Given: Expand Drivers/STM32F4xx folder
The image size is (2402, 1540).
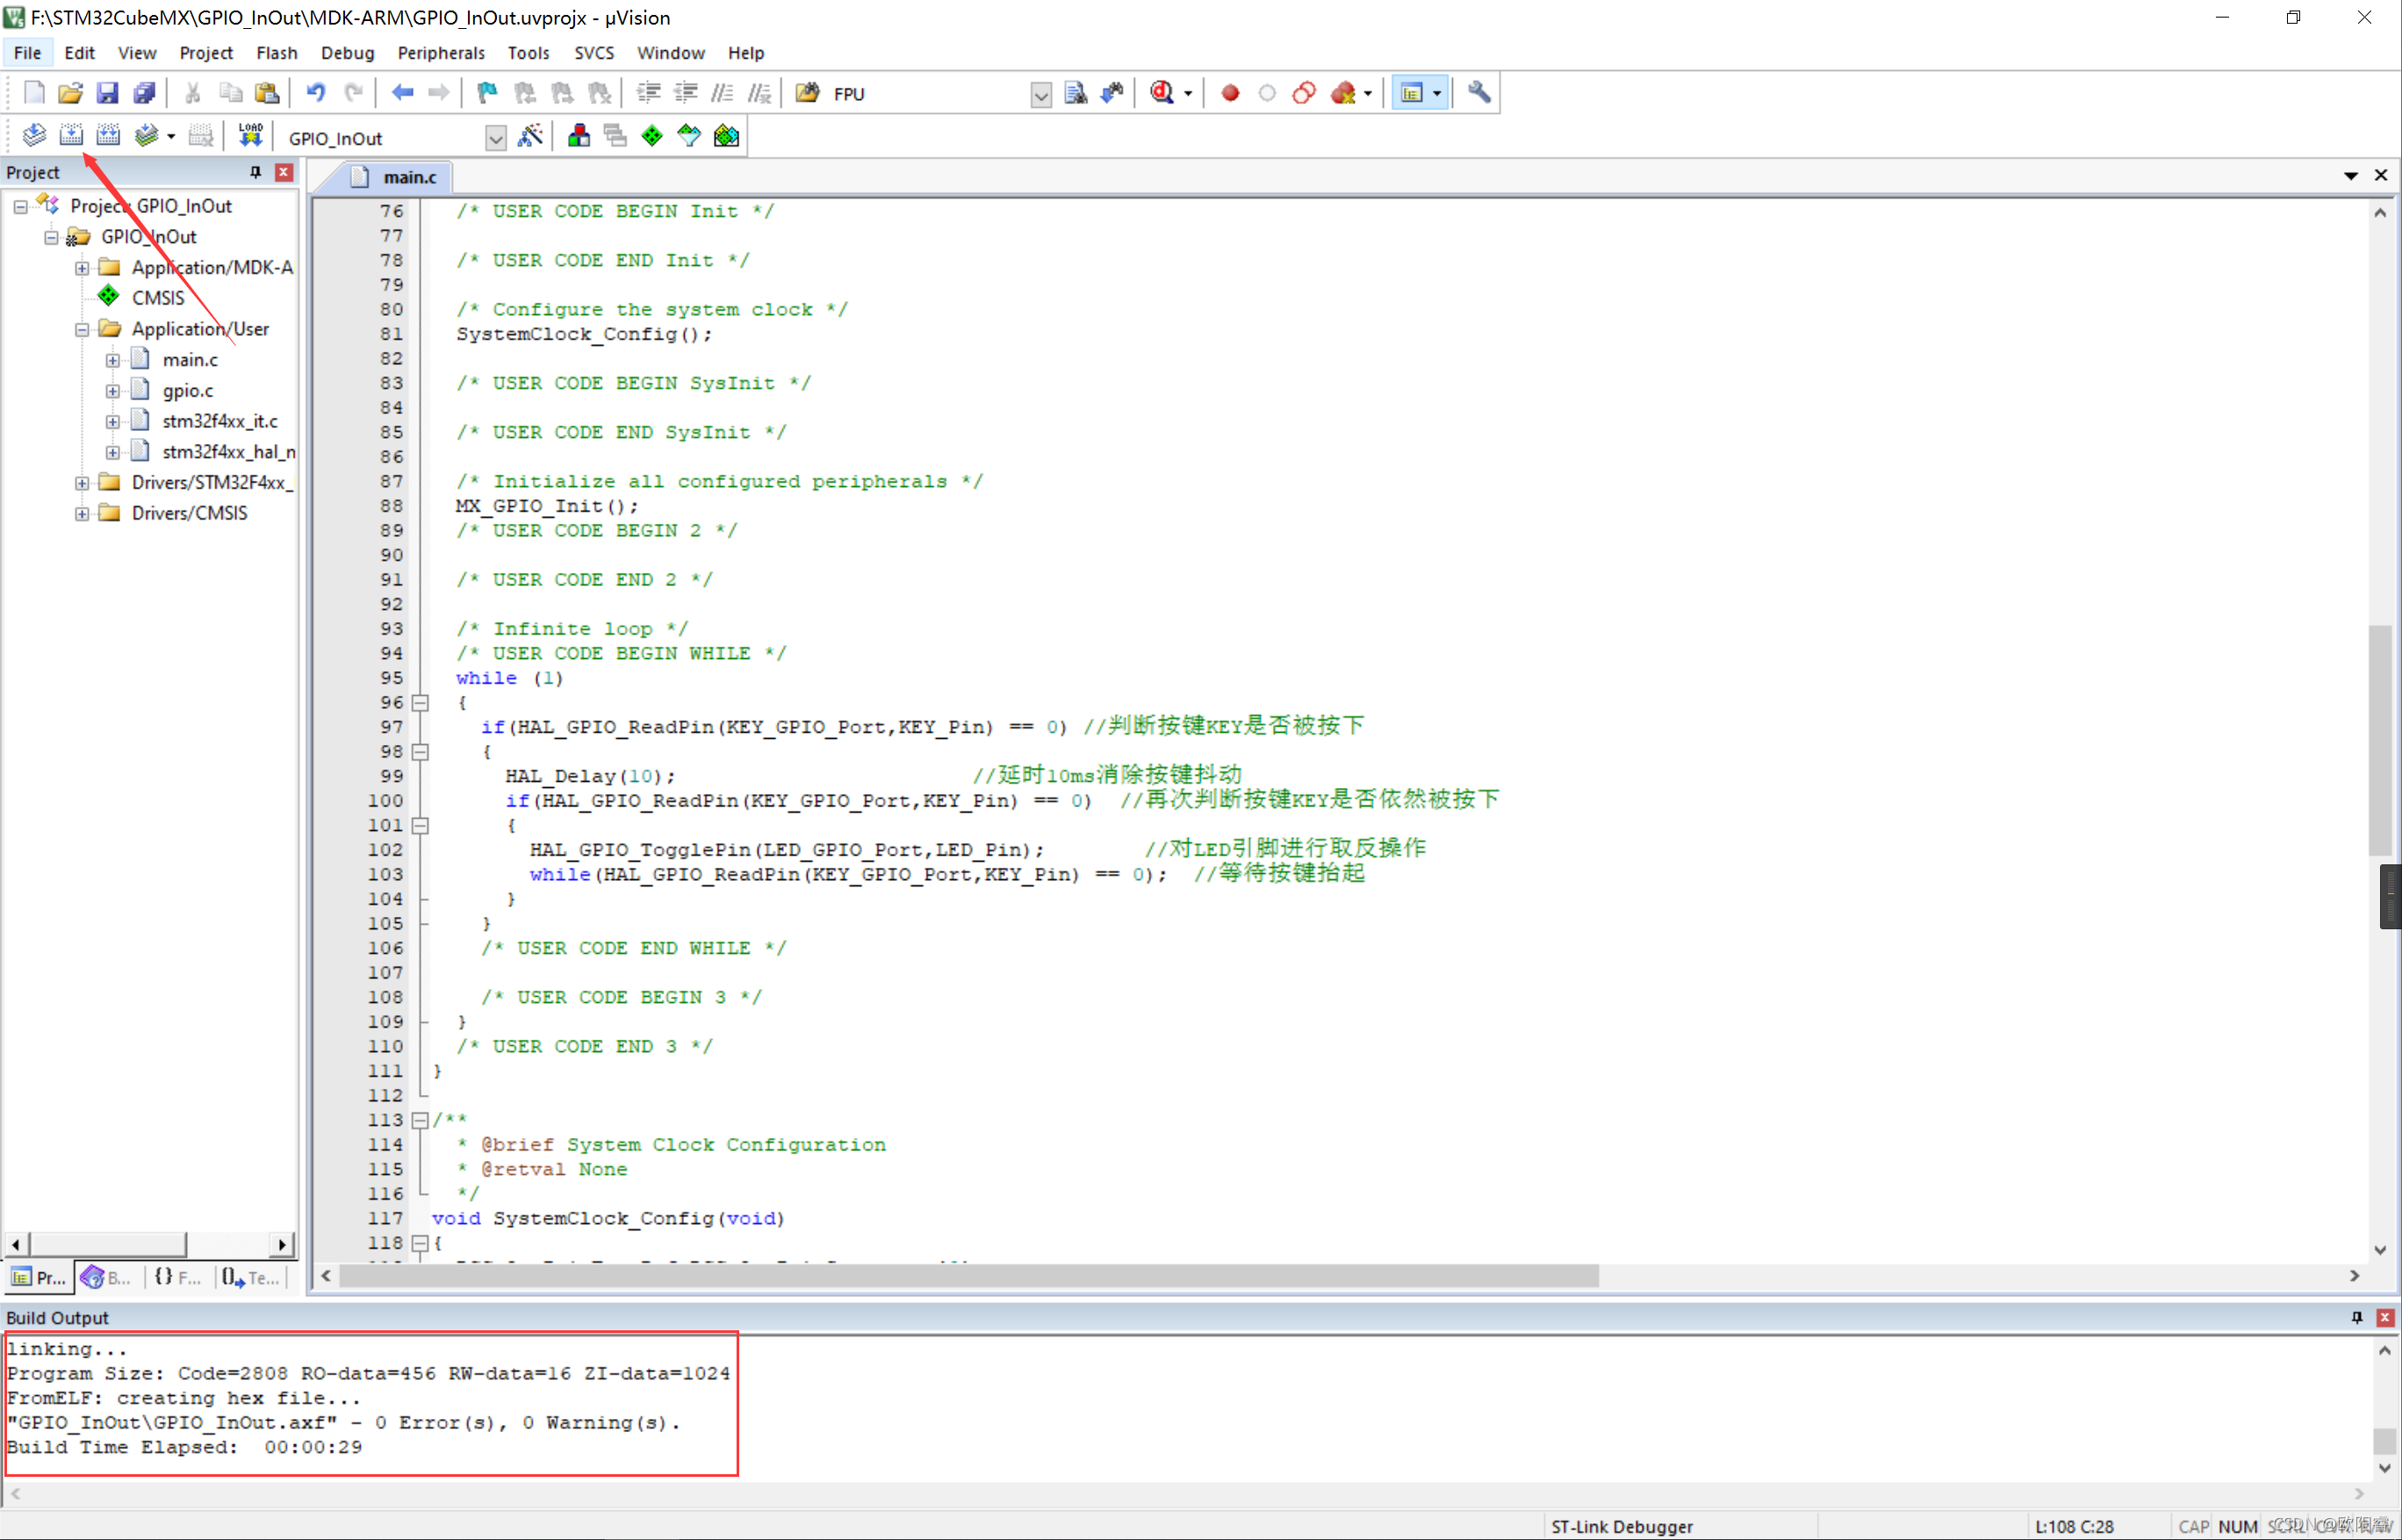Looking at the screenshot, I should tap(82, 484).
